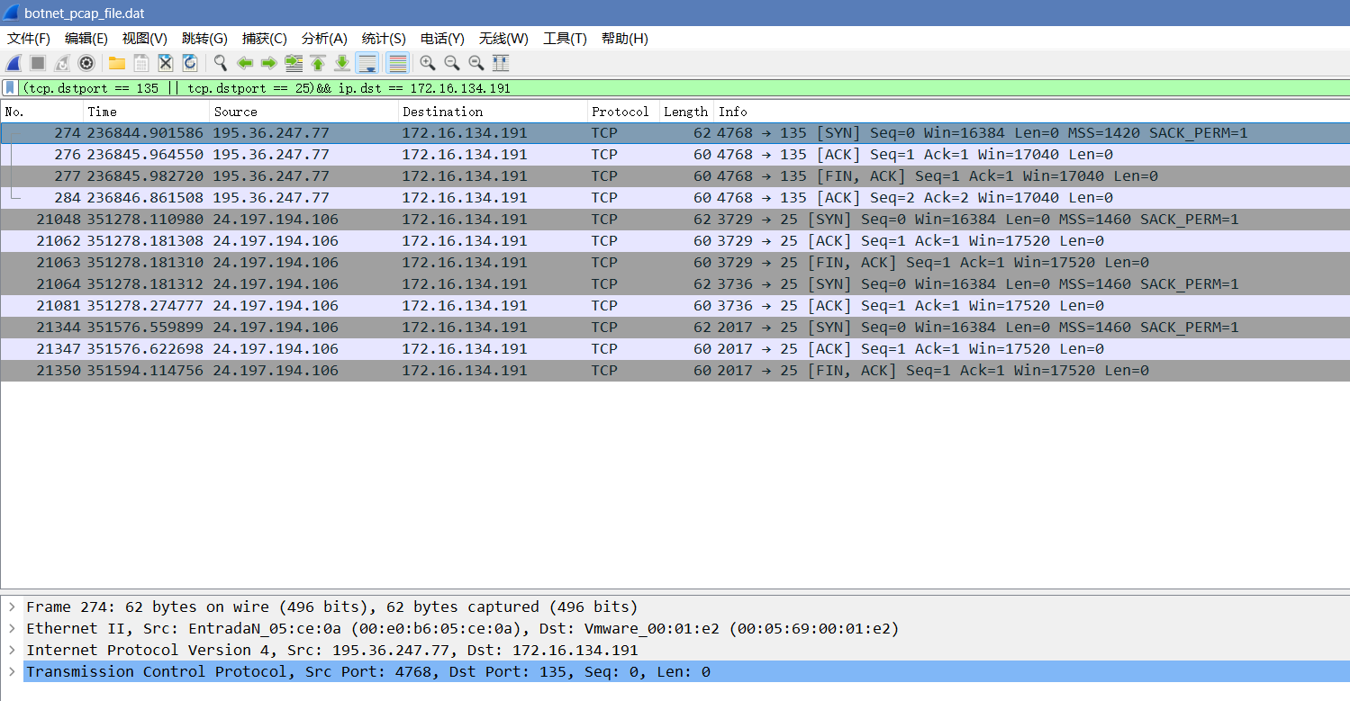
Task: Select packet number 284
Action: (x=675, y=197)
